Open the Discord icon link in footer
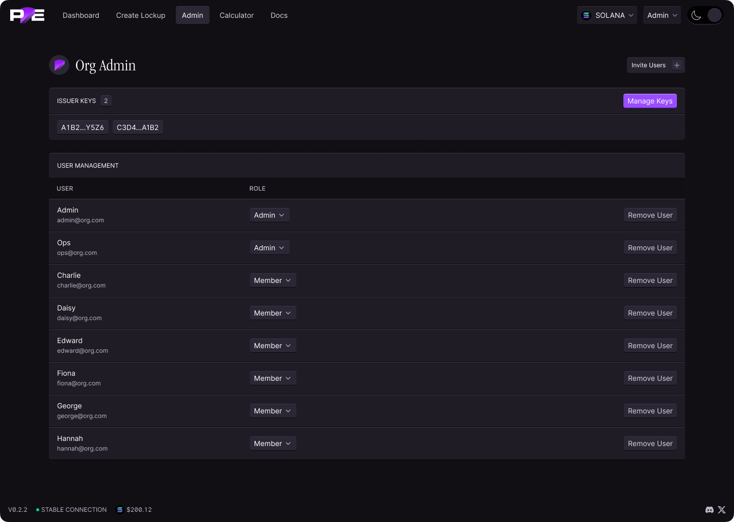Screen dimensions: 734x522 [709, 510]
